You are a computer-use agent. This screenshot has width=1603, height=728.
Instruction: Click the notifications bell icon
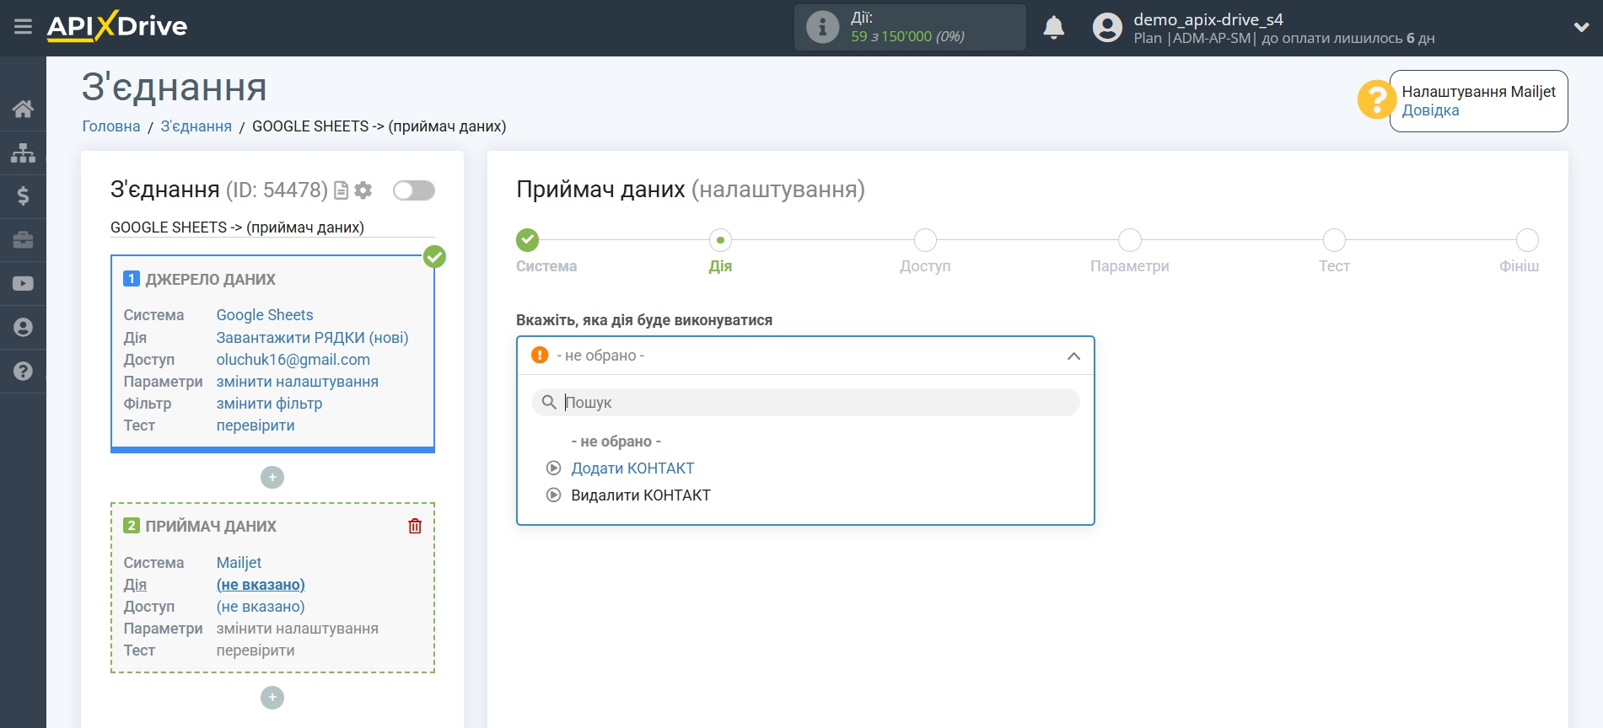coord(1054,28)
